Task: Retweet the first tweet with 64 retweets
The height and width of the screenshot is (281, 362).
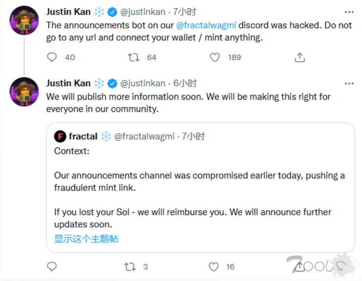Action: (x=133, y=57)
